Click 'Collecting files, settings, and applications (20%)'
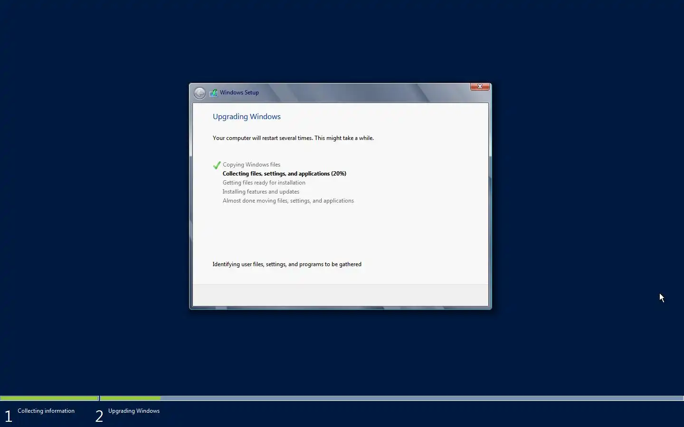 [x=285, y=174]
